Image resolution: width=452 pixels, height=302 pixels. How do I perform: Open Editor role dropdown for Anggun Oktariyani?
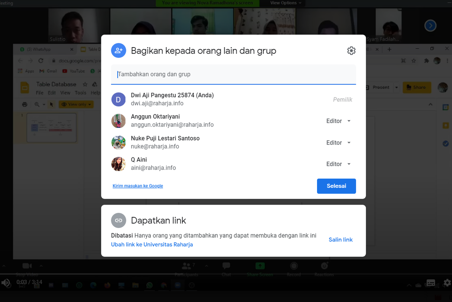click(339, 121)
